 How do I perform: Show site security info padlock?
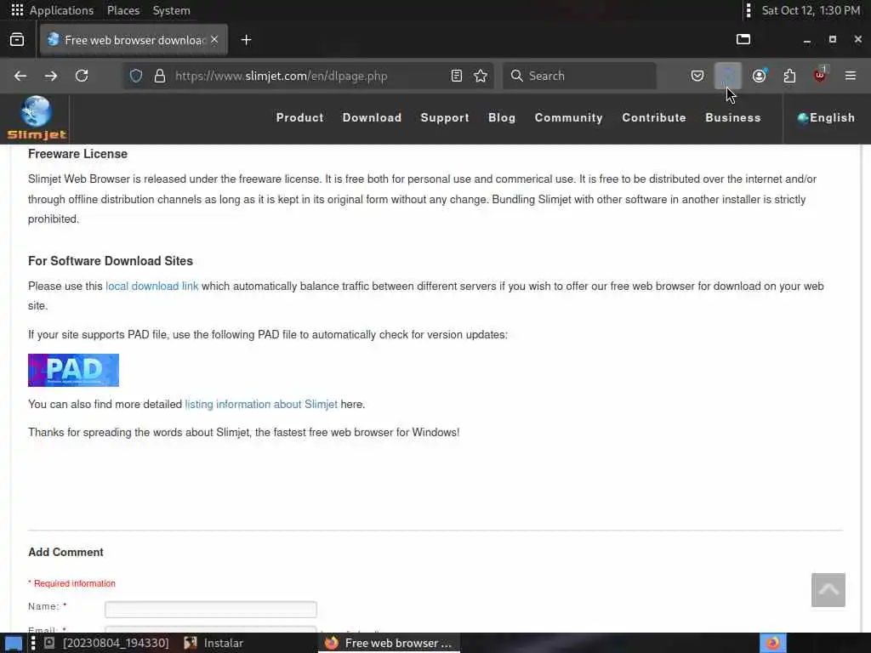[x=160, y=76]
